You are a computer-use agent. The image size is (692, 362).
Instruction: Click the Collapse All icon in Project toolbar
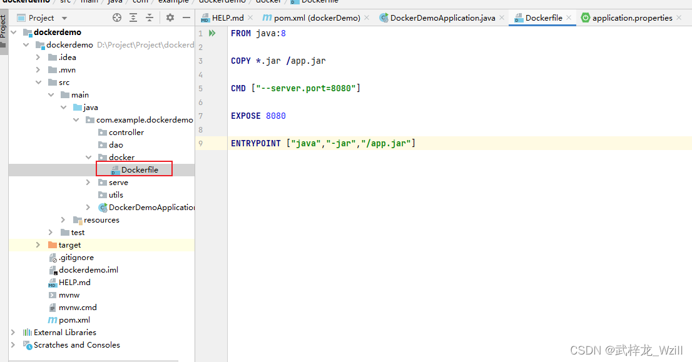150,18
